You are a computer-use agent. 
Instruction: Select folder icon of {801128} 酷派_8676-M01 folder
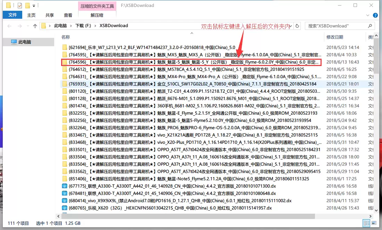pos(65,98)
